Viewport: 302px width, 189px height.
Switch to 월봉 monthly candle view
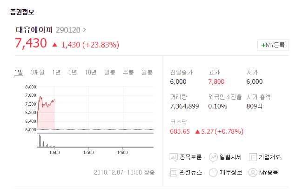pyautogui.click(x=147, y=73)
